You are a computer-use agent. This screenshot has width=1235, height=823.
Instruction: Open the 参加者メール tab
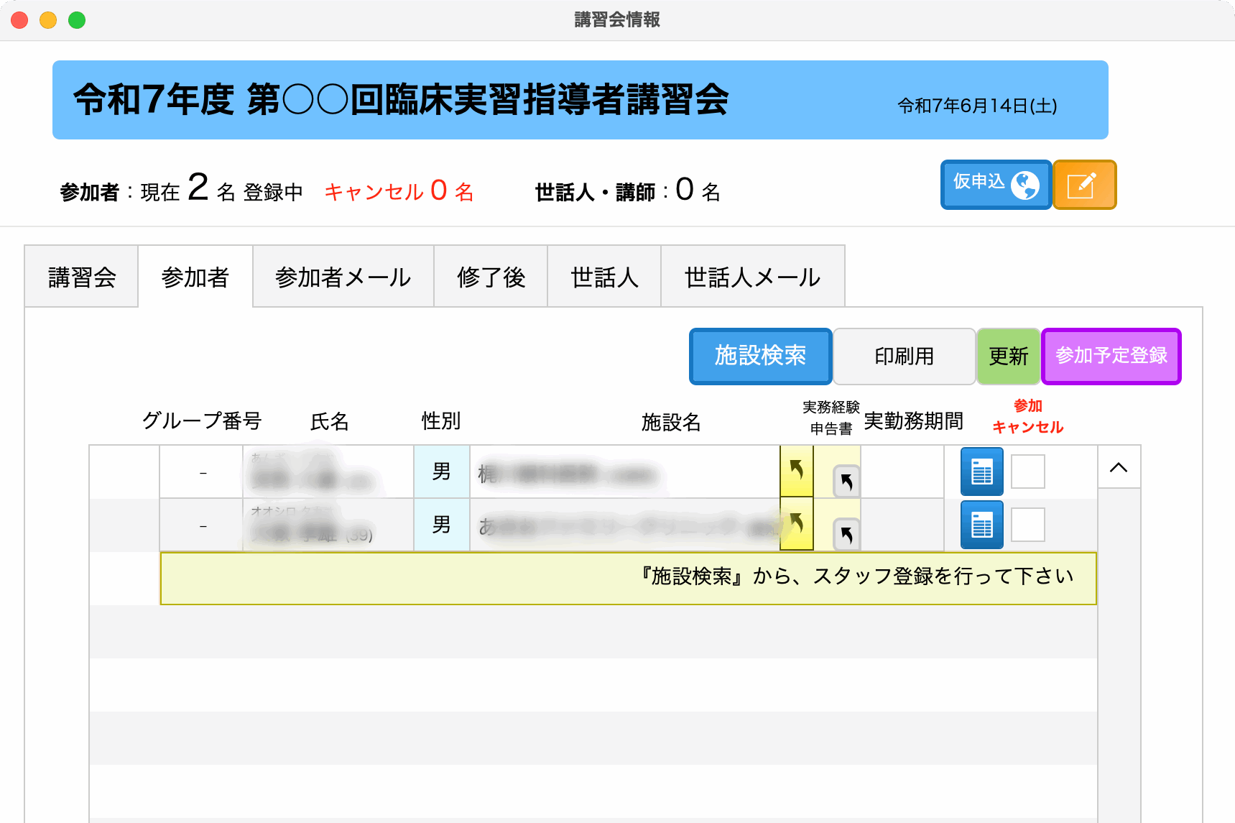click(x=343, y=277)
